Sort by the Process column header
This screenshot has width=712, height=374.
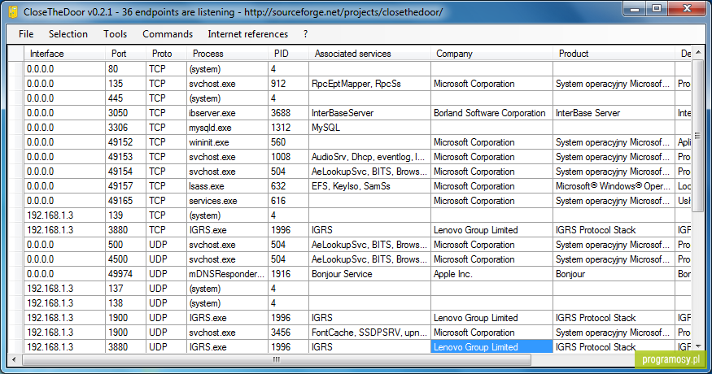point(228,54)
